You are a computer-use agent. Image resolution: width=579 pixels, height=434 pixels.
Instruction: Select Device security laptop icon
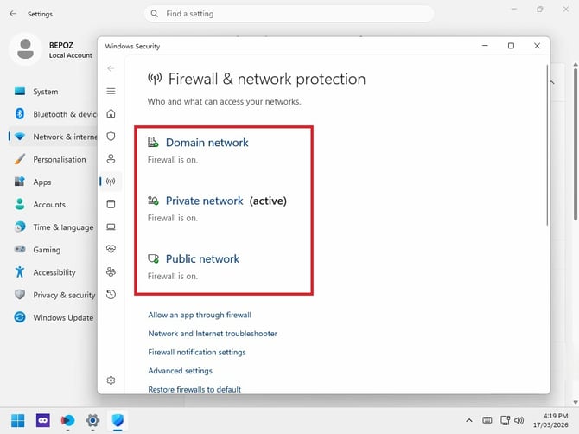pyautogui.click(x=111, y=227)
